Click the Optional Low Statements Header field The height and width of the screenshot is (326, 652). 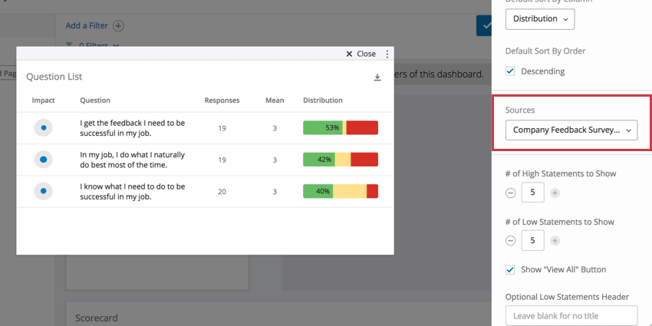(571, 315)
